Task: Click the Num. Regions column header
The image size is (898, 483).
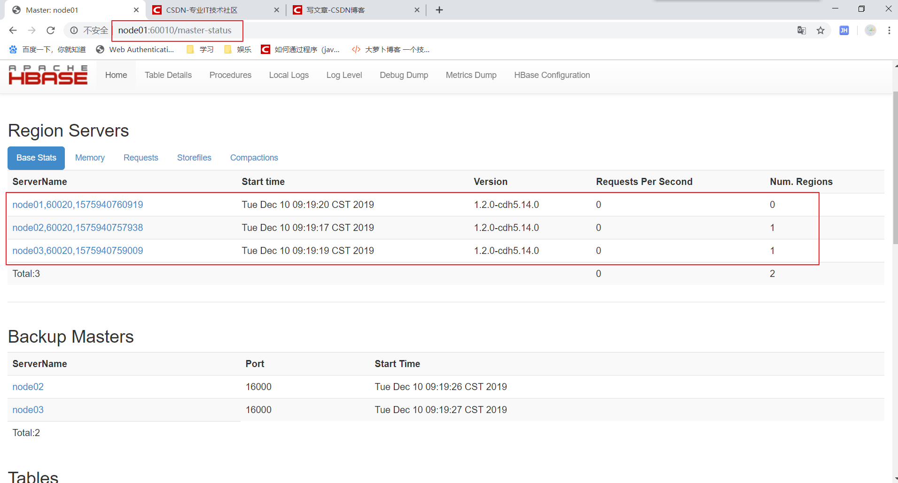Action: click(x=801, y=182)
